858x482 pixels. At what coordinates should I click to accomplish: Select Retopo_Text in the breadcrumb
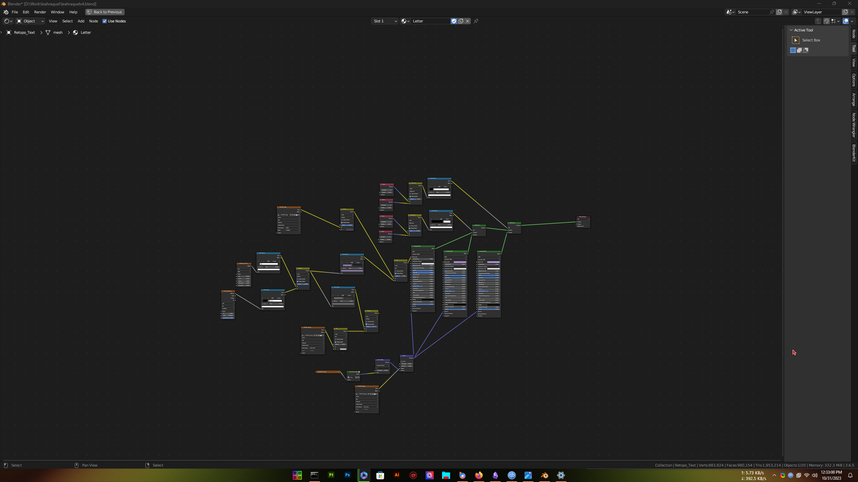(24, 32)
